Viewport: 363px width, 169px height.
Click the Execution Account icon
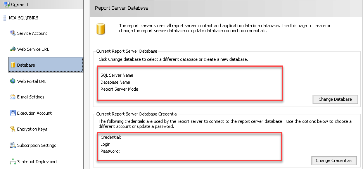[x=13, y=113]
